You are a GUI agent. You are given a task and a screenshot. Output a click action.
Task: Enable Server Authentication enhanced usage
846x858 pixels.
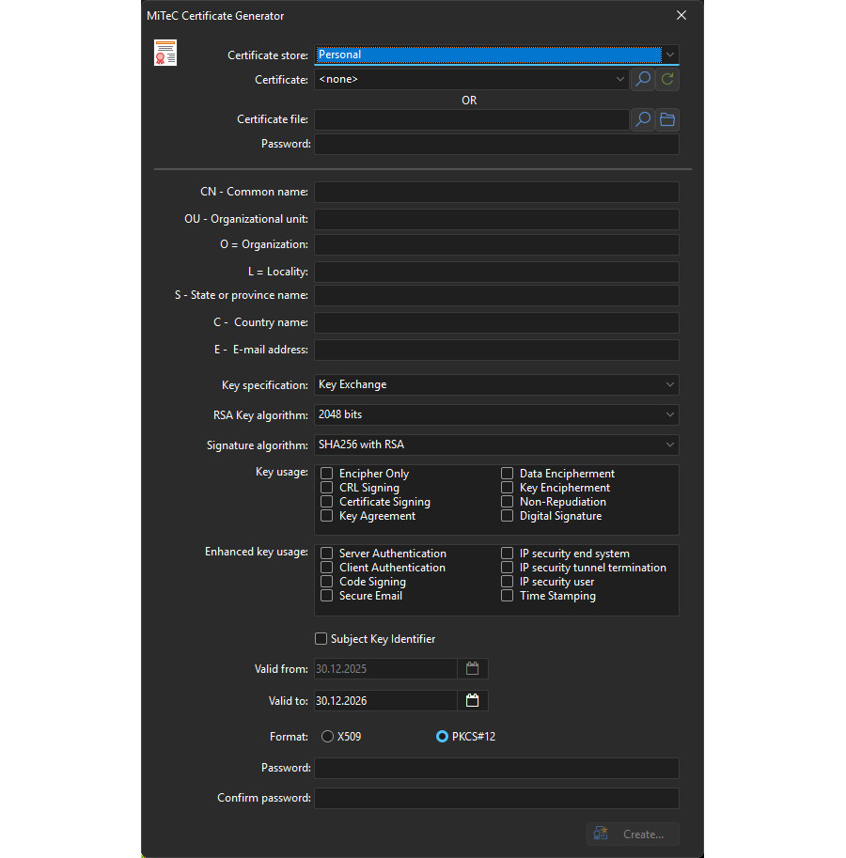(327, 554)
